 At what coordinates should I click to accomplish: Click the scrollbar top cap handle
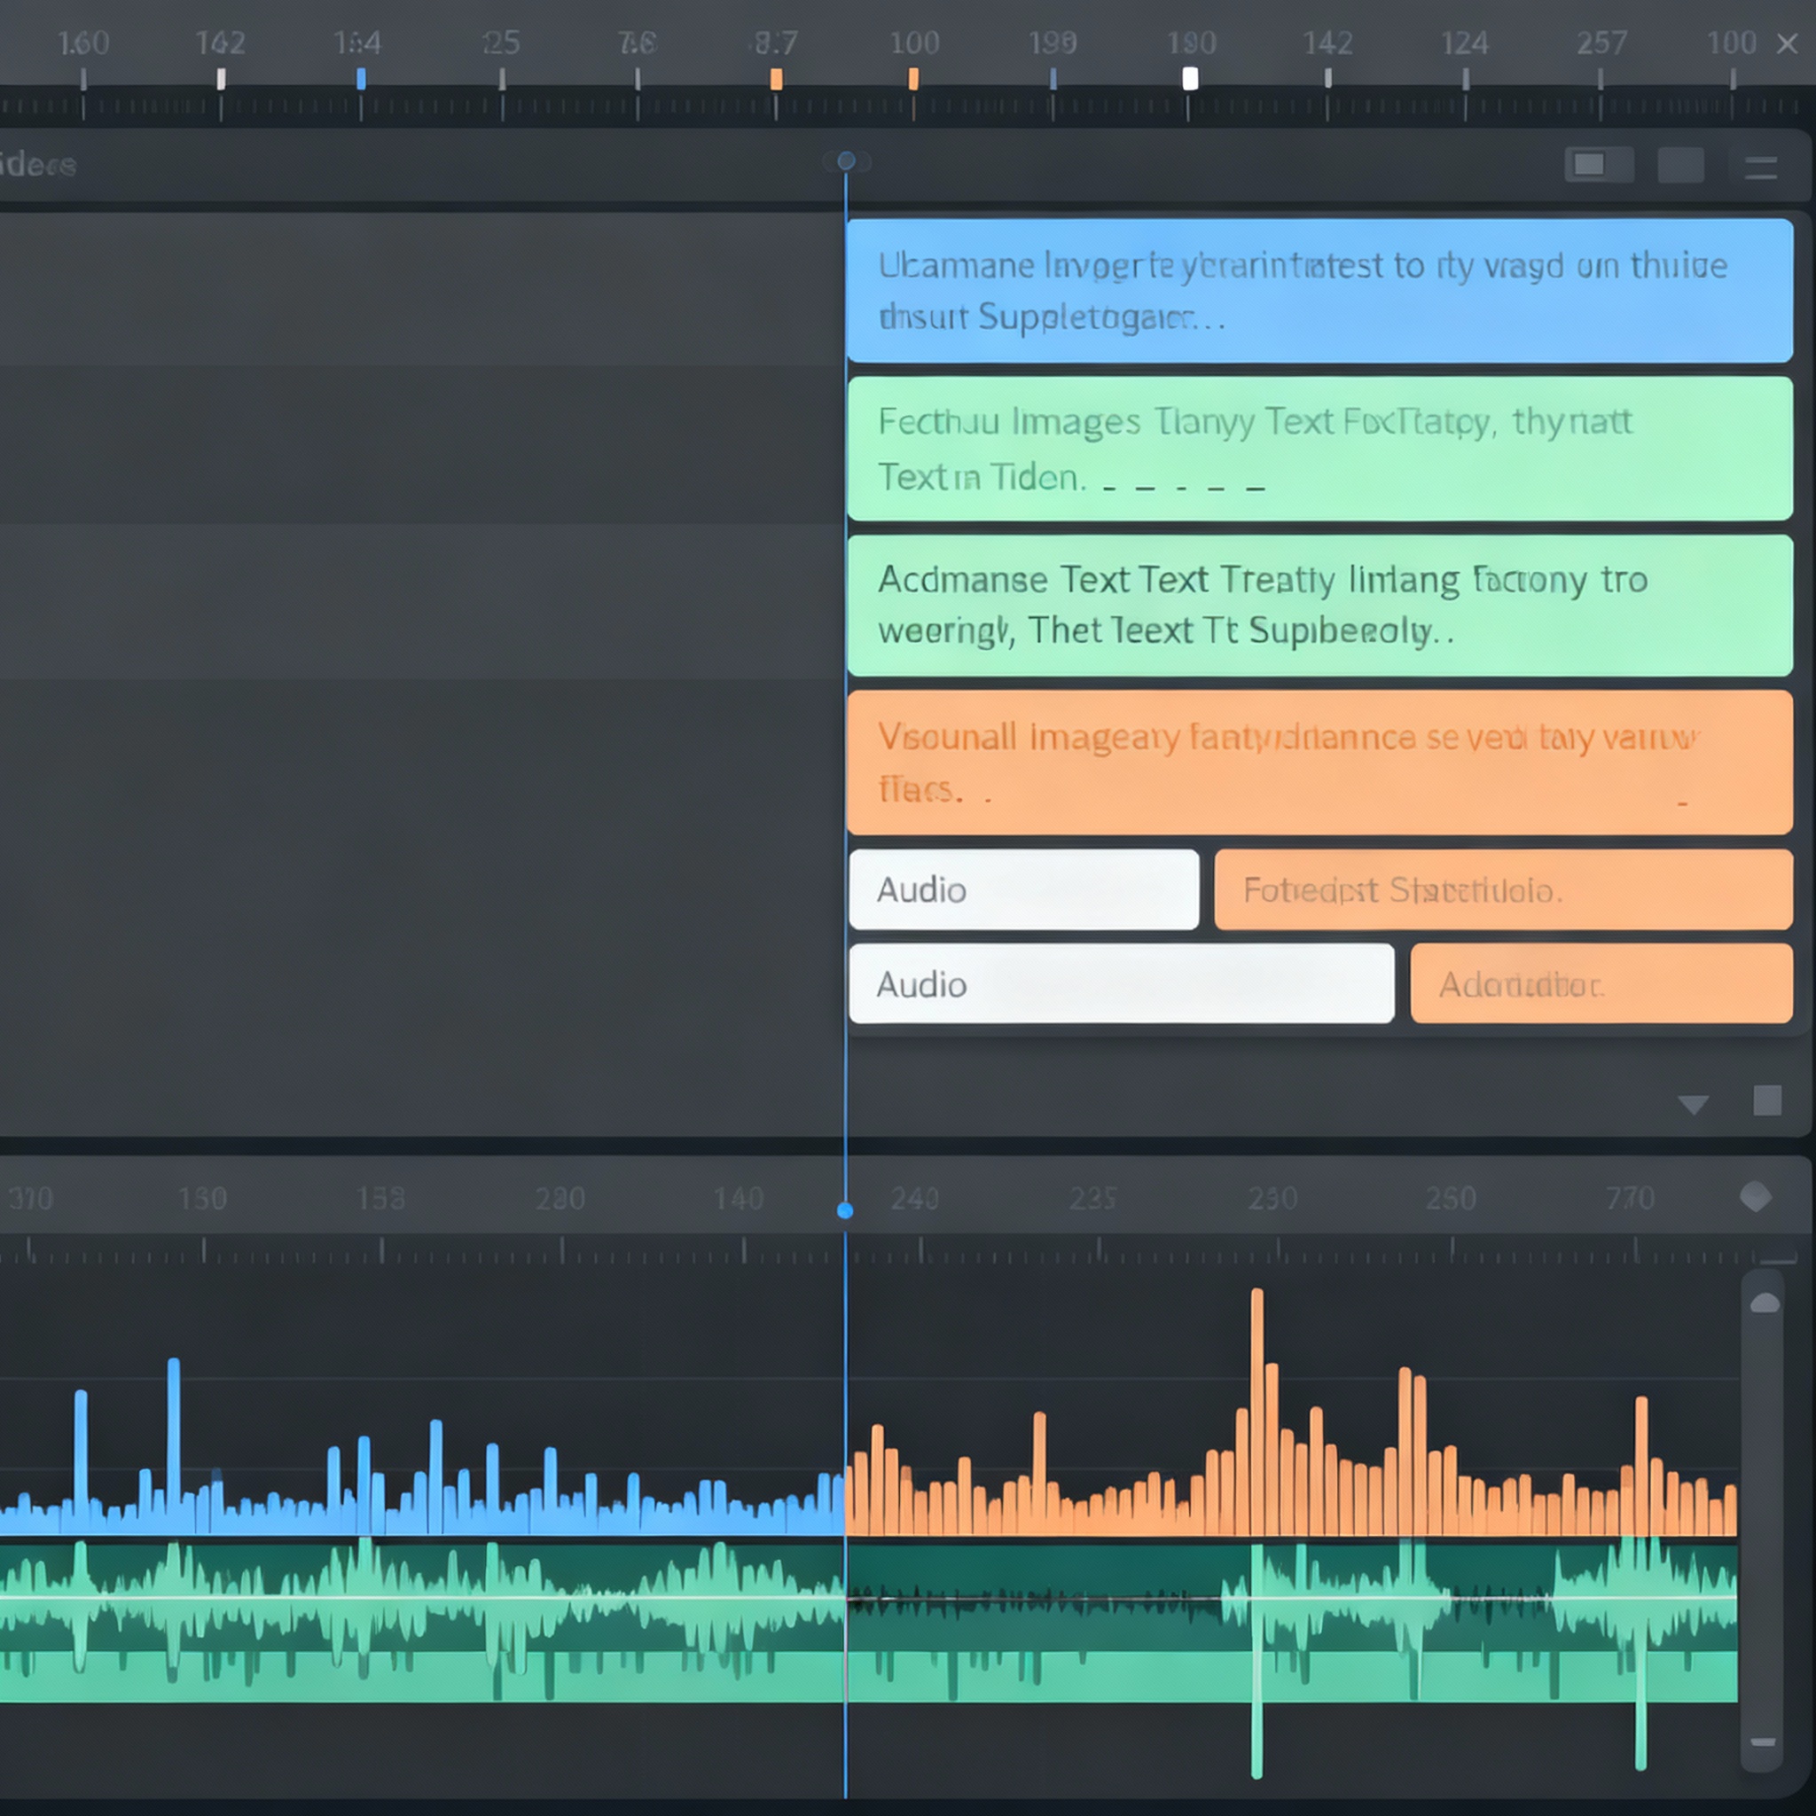click(x=1765, y=1303)
